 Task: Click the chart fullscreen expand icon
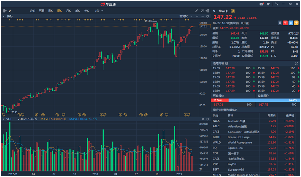(x=202, y=11)
